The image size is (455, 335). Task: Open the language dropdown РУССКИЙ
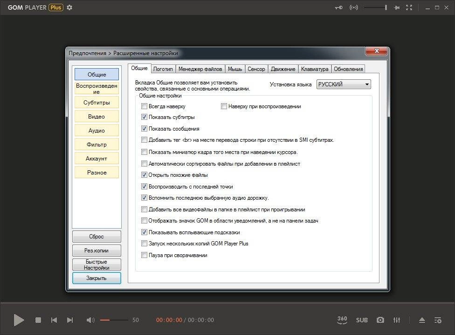coord(344,84)
